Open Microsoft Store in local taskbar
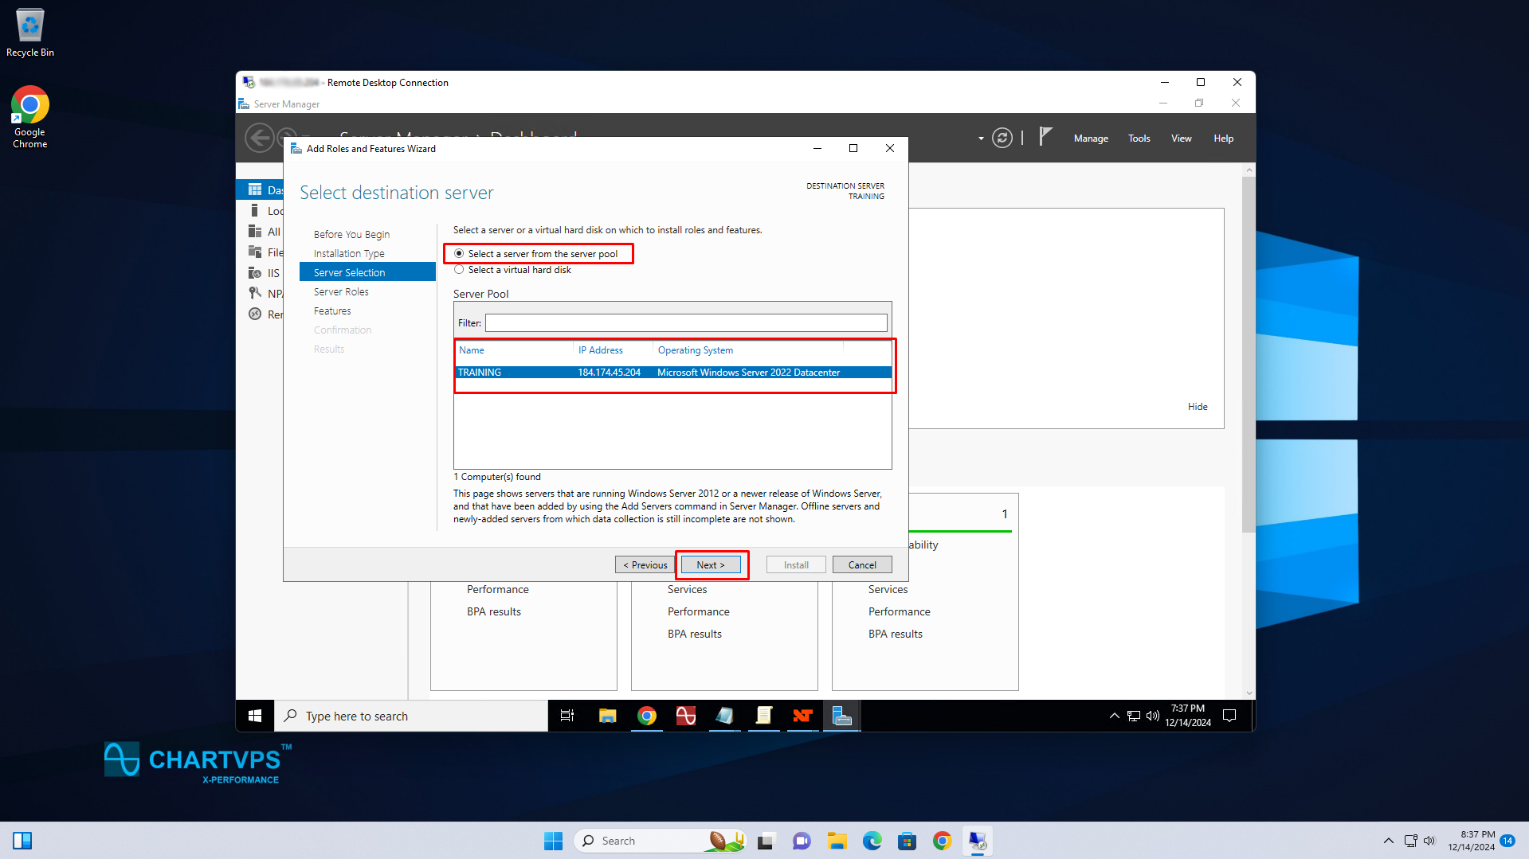Image resolution: width=1529 pixels, height=859 pixels. point(907,841)
